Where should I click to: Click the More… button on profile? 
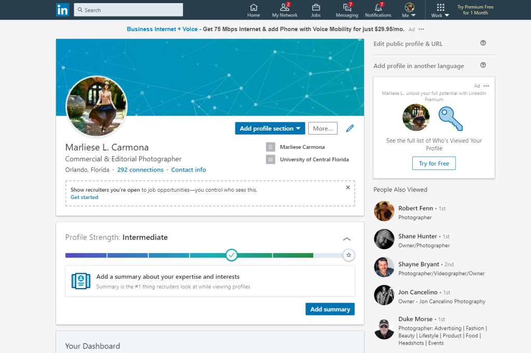point(323,129)
